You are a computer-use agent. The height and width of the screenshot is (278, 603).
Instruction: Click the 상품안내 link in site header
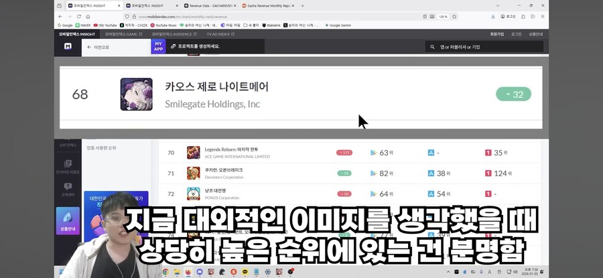click(x=536, y=34)
